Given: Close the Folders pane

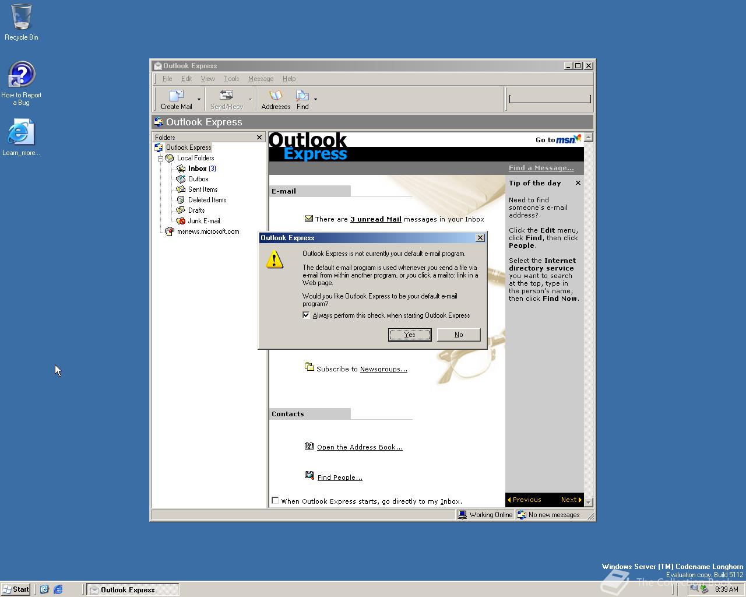Looking at the screenshot, I should 259,138.
